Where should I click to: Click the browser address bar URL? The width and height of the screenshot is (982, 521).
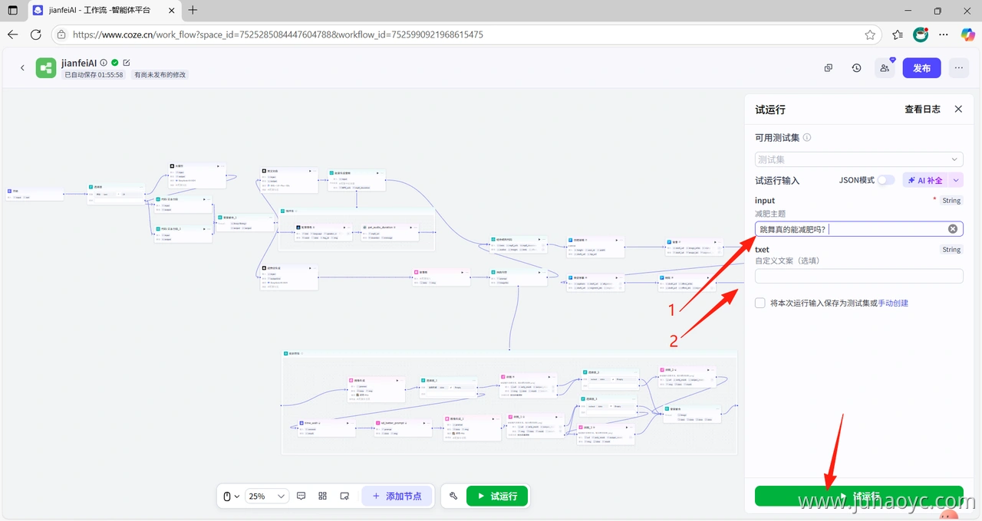click(278, 34)
